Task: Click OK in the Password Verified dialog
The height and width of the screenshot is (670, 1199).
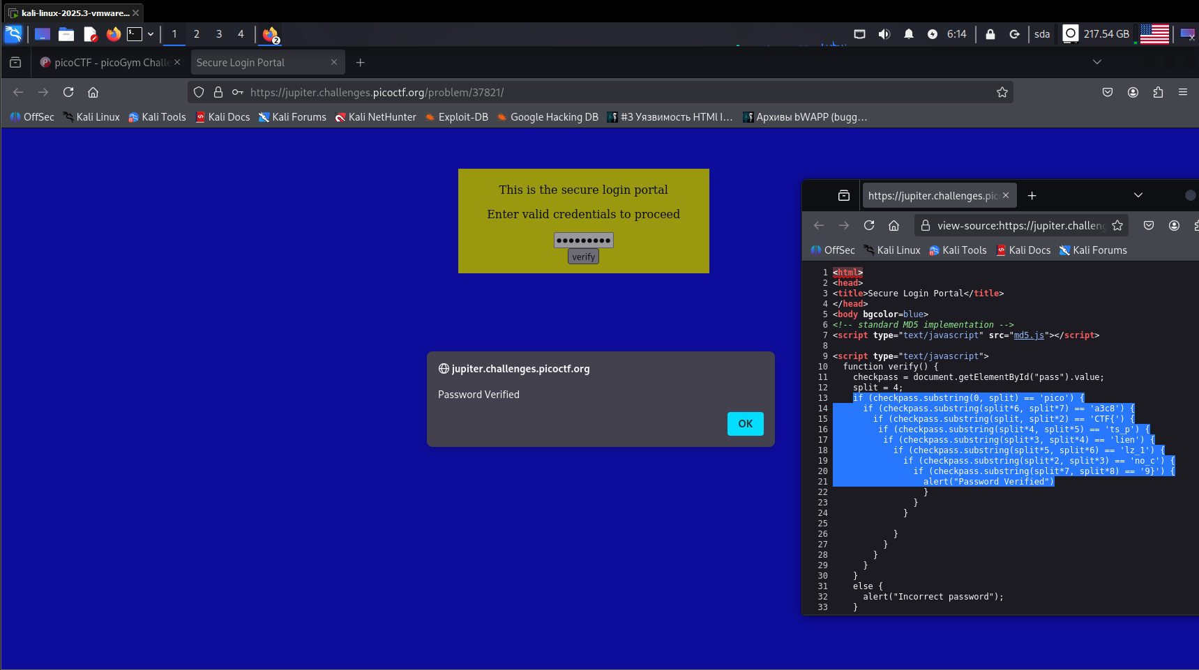Action: (745, 424)
